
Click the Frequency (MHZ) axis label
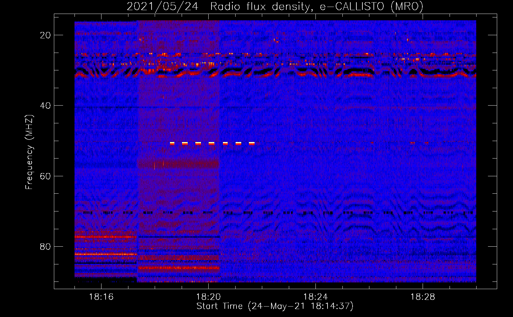[x=29, y=152]
